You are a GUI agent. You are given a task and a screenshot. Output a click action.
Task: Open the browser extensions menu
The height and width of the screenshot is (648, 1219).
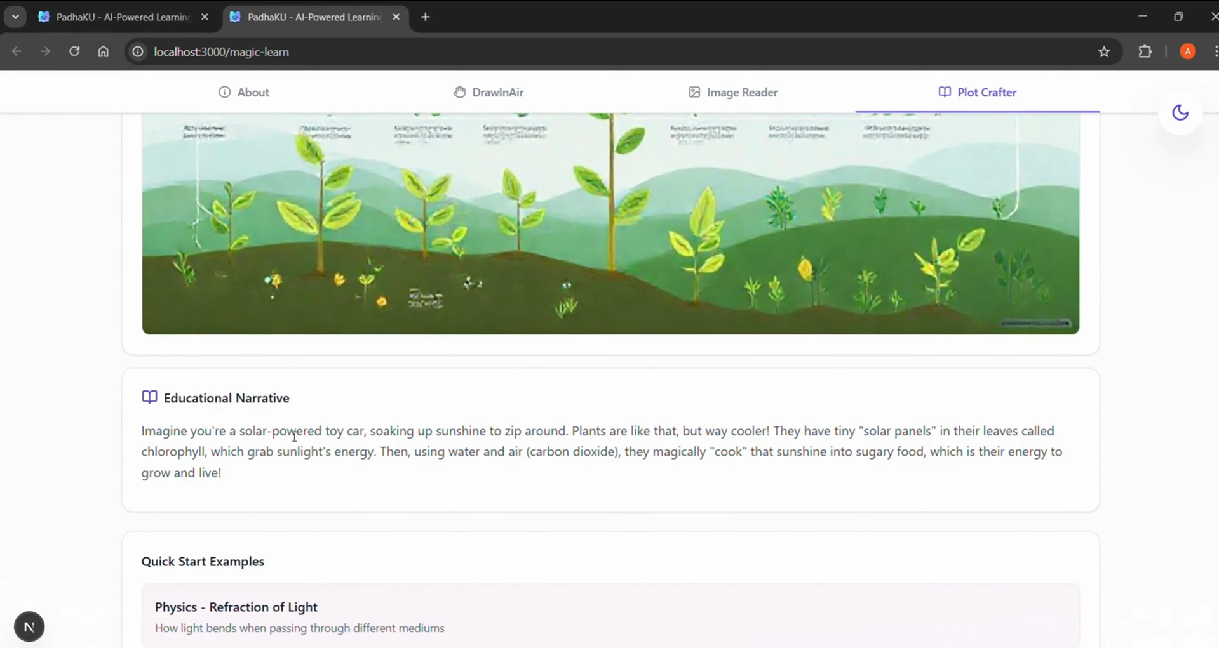tap(1145, 51)
